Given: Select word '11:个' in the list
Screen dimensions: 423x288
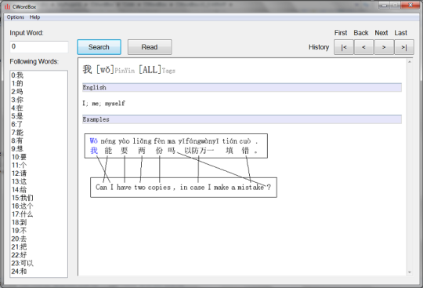Looking at the screenshot, I should click(19, 165).
